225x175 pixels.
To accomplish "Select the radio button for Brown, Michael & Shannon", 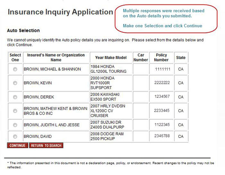I will click(x=15, y=69).
